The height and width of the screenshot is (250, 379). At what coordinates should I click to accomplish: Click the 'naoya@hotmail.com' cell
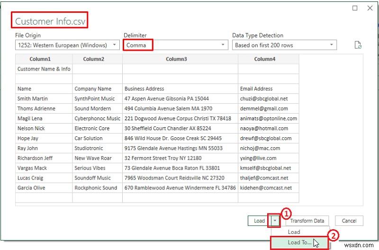pyautogui.click(x=269, y=128)
